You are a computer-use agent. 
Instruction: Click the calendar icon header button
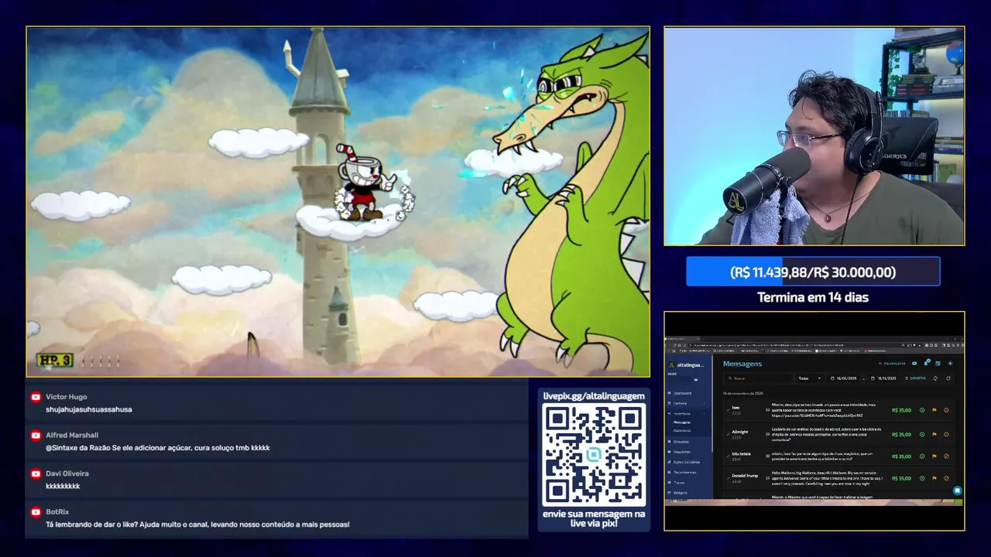tap(938, 364)
